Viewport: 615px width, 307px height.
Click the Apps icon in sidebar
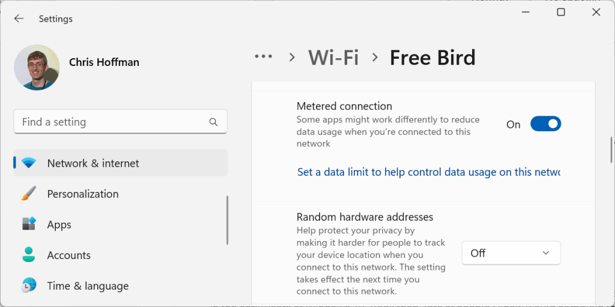click(x=29, y=224)
